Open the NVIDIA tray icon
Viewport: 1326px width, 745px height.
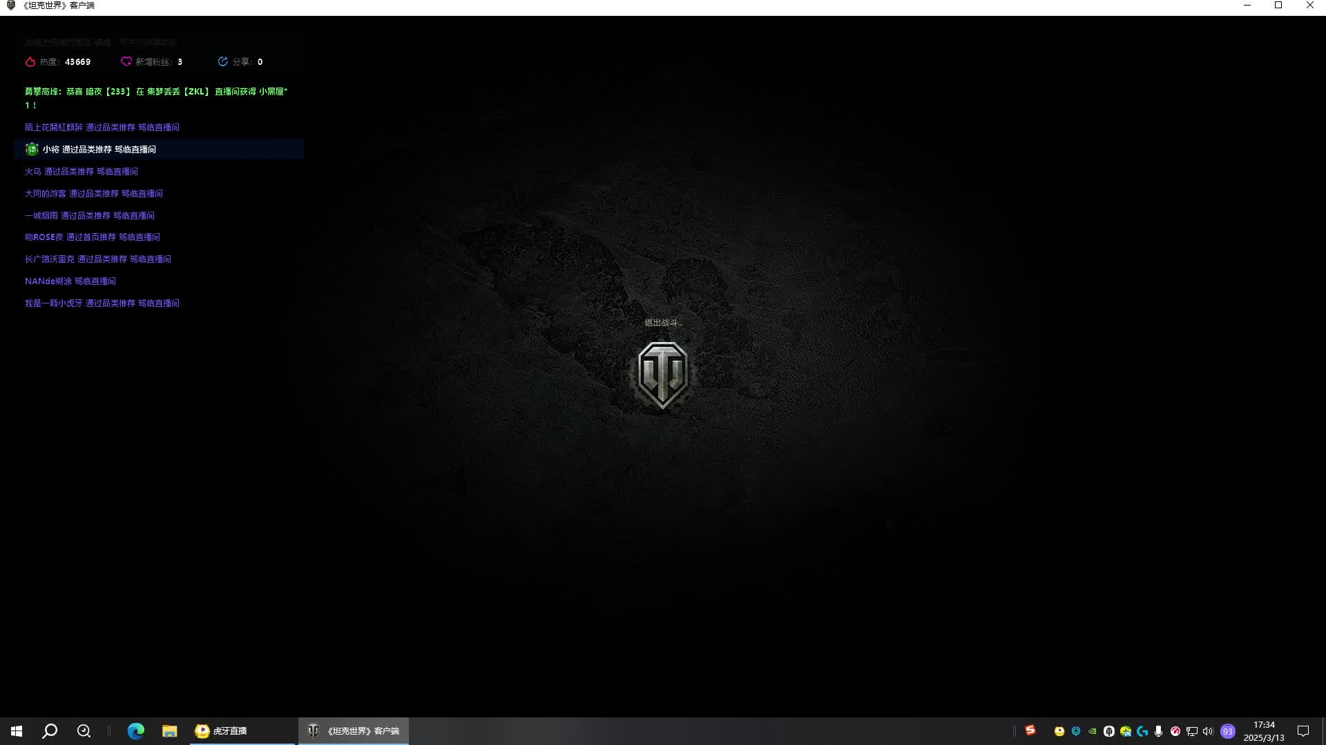point(1093,731)
